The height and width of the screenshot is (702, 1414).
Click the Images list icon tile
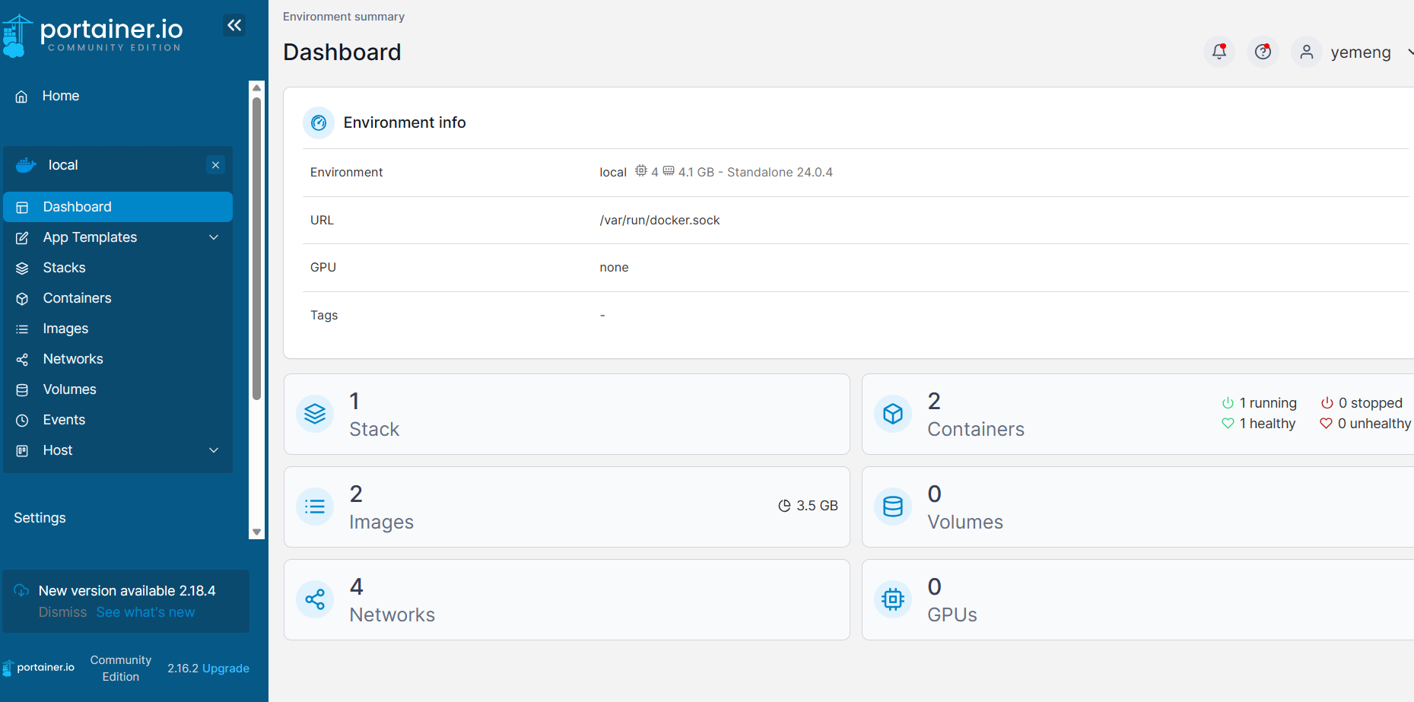tap(315, 507)
